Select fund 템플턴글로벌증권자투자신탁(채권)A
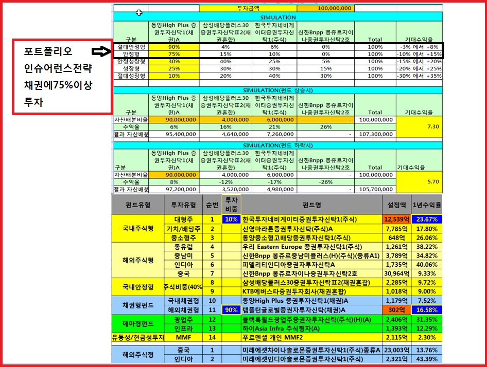This screenshot has width=487, height=367. pyautogui.click(x=311, y=310)
